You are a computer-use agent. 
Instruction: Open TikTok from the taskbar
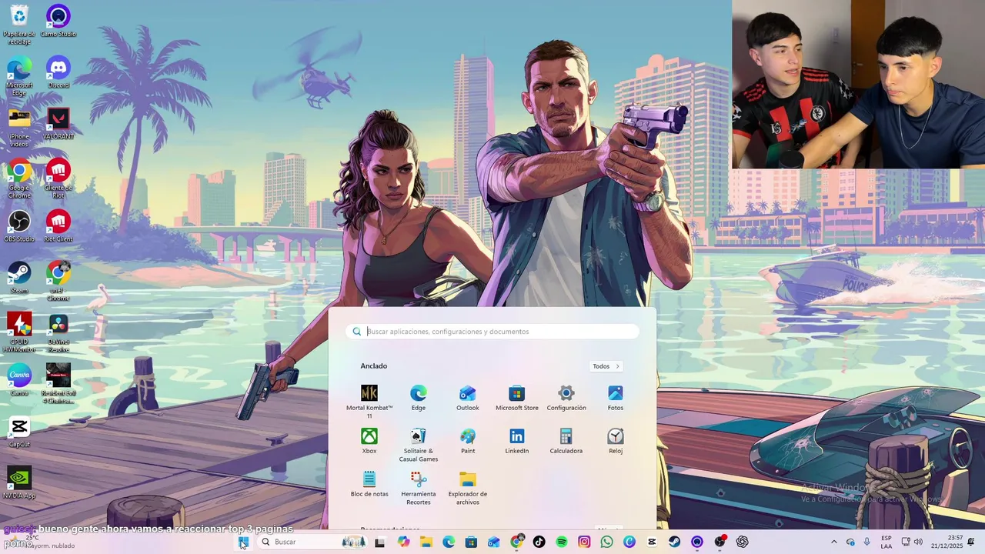tap(539, 542)
